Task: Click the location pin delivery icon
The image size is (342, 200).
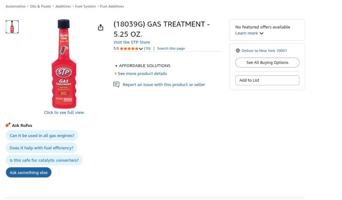Action: 238,51
